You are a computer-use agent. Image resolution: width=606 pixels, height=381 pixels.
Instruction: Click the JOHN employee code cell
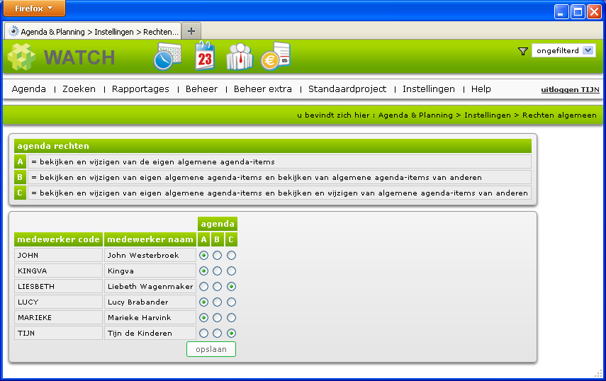[58, 255]
